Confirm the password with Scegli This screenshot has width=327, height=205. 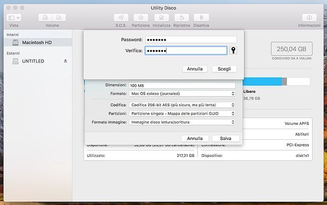click(224, 69)
